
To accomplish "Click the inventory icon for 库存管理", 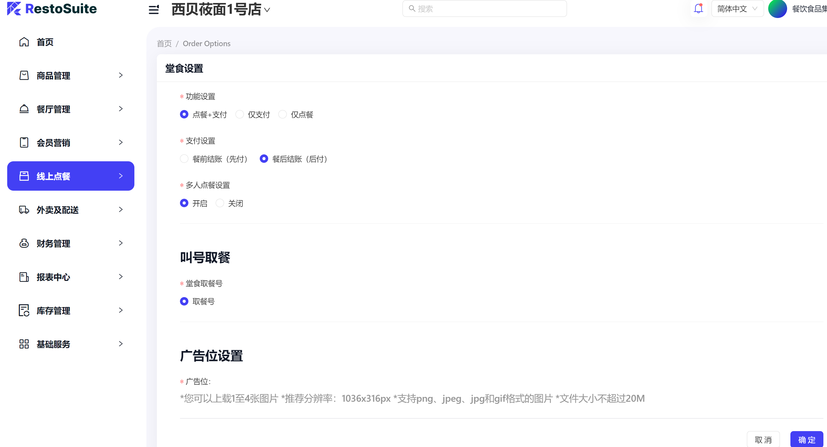I will 24,310.
